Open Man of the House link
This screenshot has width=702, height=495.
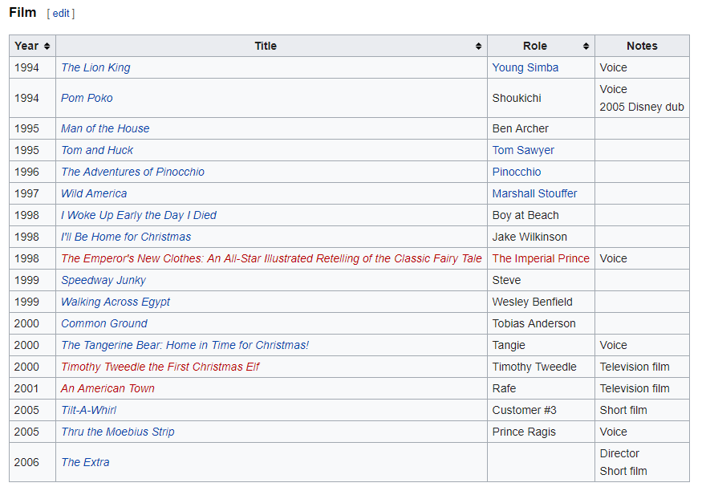(x=105, y=128)
